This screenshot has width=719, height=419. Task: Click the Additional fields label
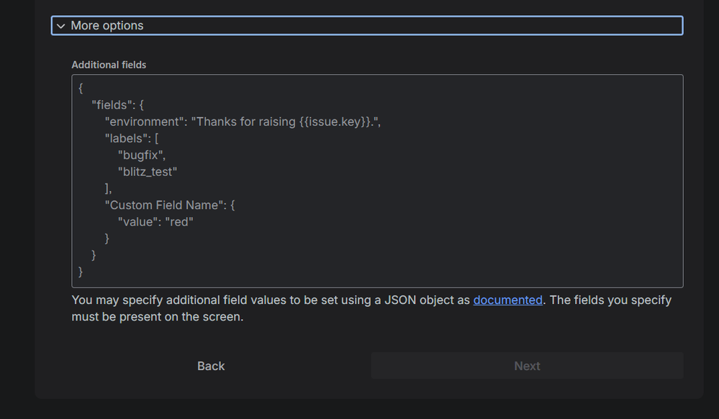109,65
